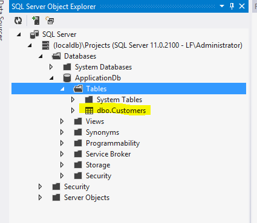Click the Group by Schema toolbar icon

(x=50, y=21)
